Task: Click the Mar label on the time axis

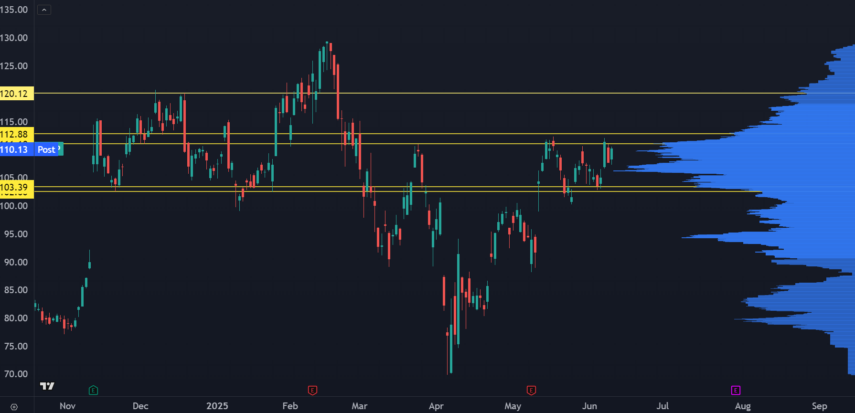Action: click(x=359, y=406)
